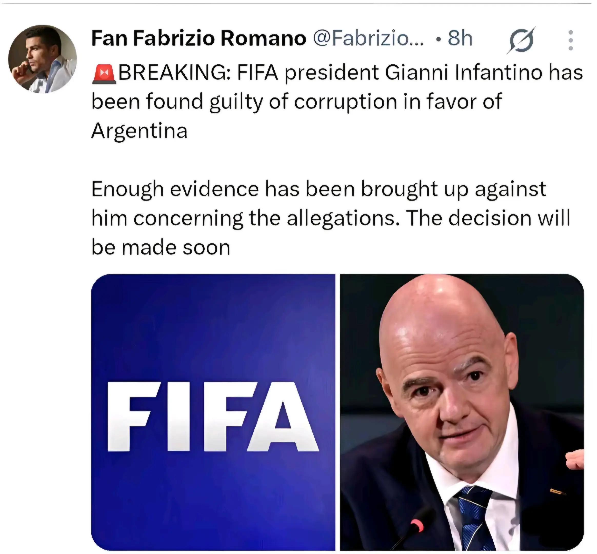This screenshot has width=597, height=554.
Task: Click the red siren emoji
Action: [x=104, y=74]
